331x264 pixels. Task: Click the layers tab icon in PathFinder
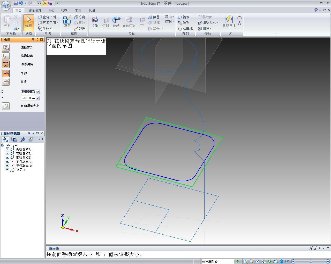31,139
